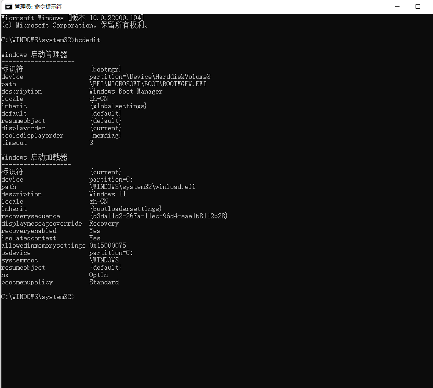
Task: Click the heading Windows 启动加载器
Action: click(34, 157)
